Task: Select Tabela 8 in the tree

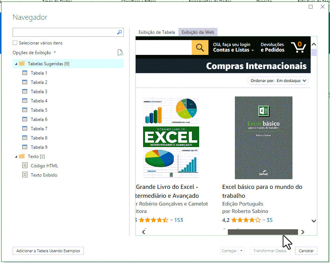Action: coord(39,138)
